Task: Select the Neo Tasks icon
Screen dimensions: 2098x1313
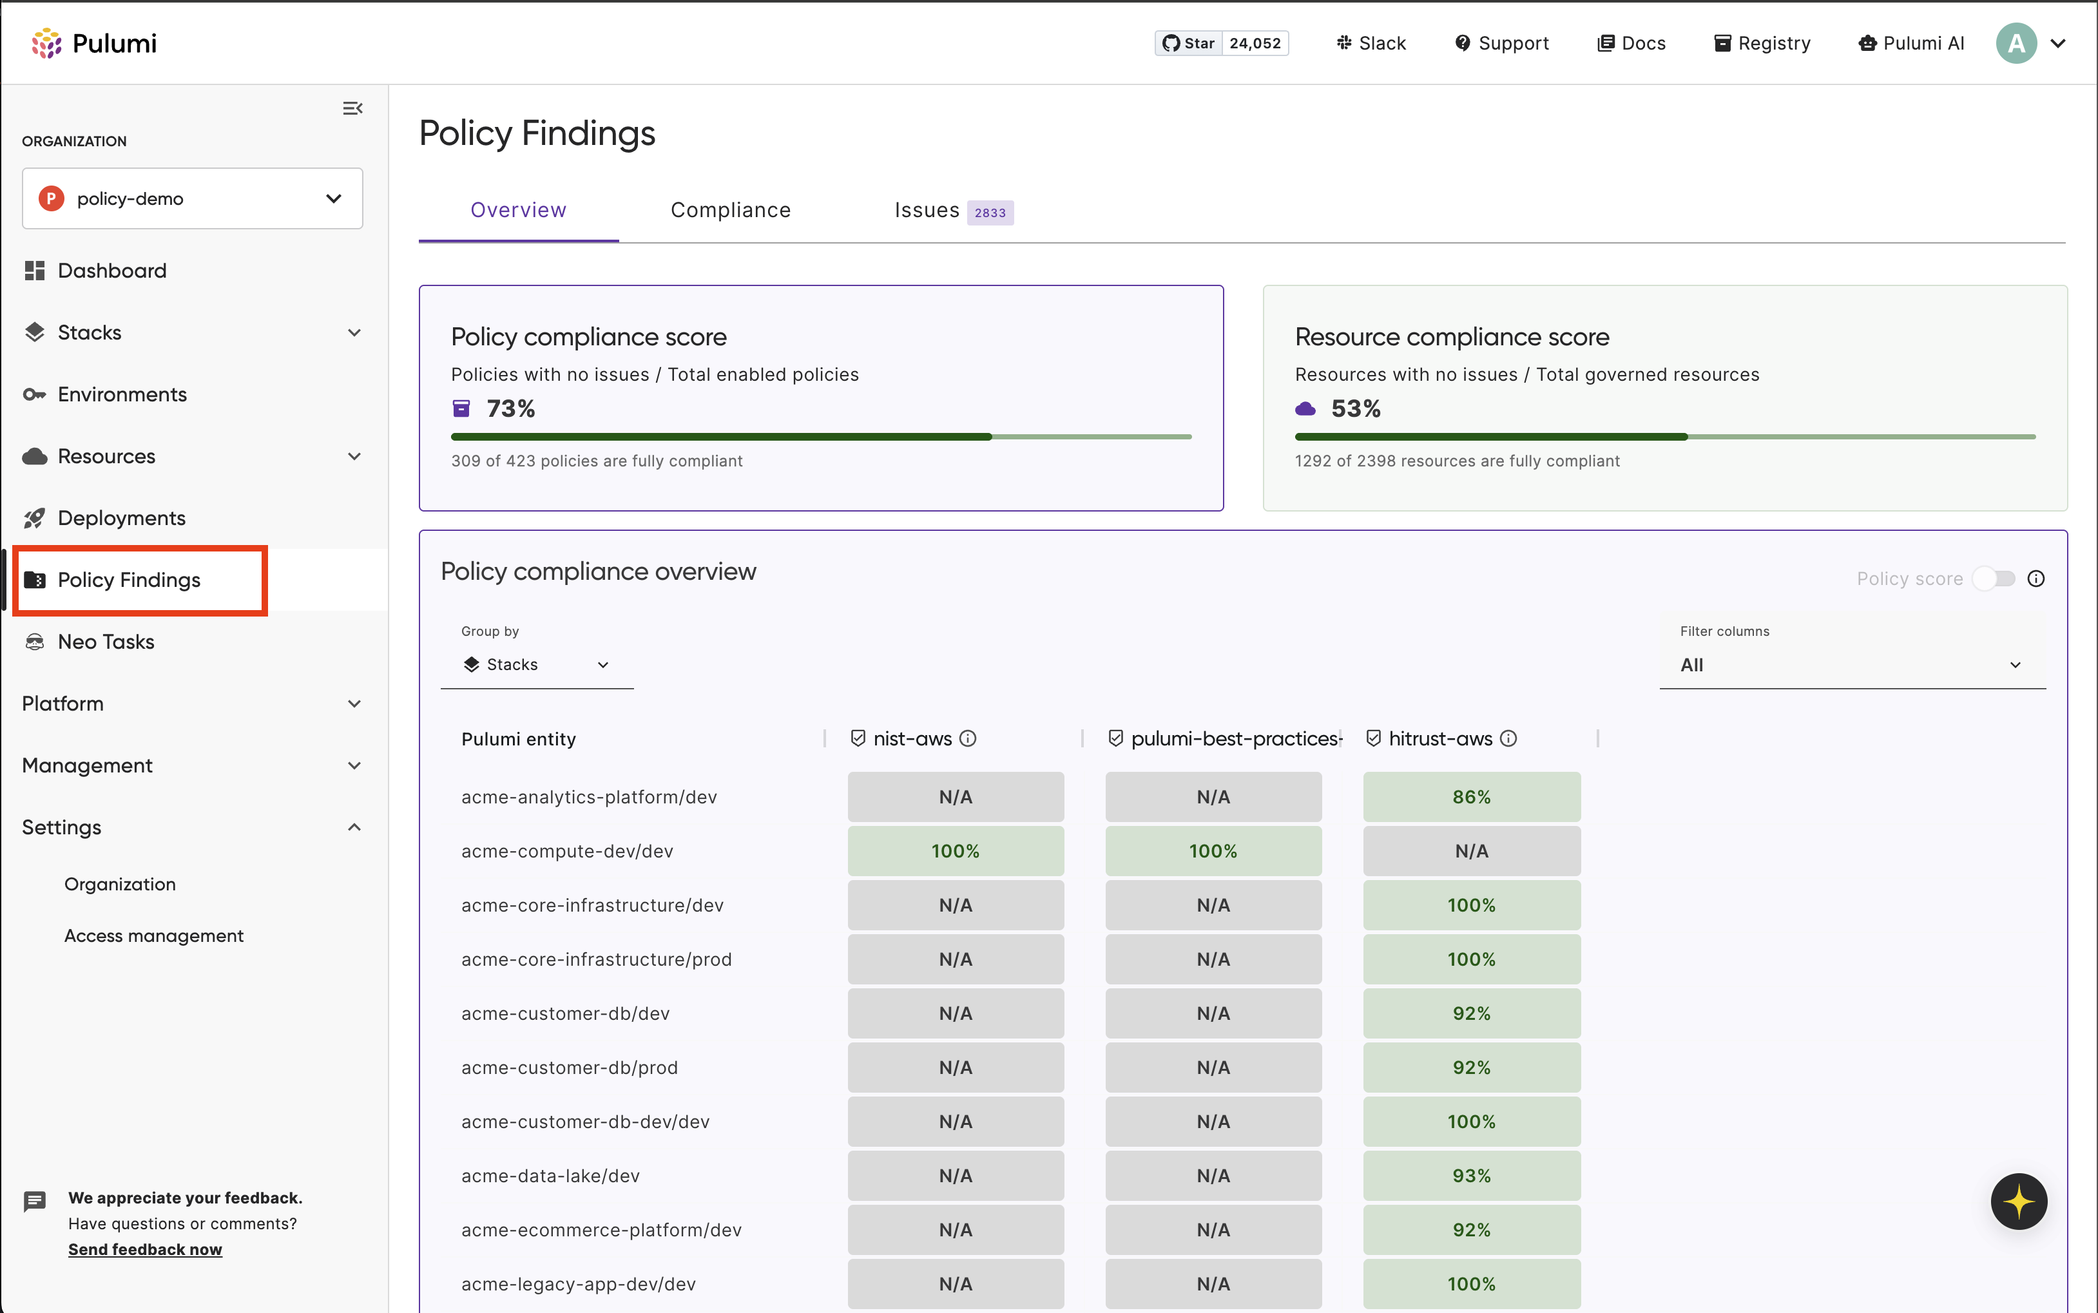Action: pyautogui.click(x=35, y=642)
